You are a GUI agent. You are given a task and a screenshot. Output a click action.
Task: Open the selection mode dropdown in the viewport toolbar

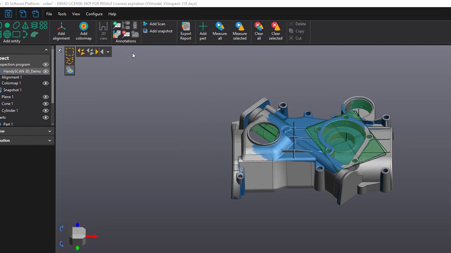point(108,52)
